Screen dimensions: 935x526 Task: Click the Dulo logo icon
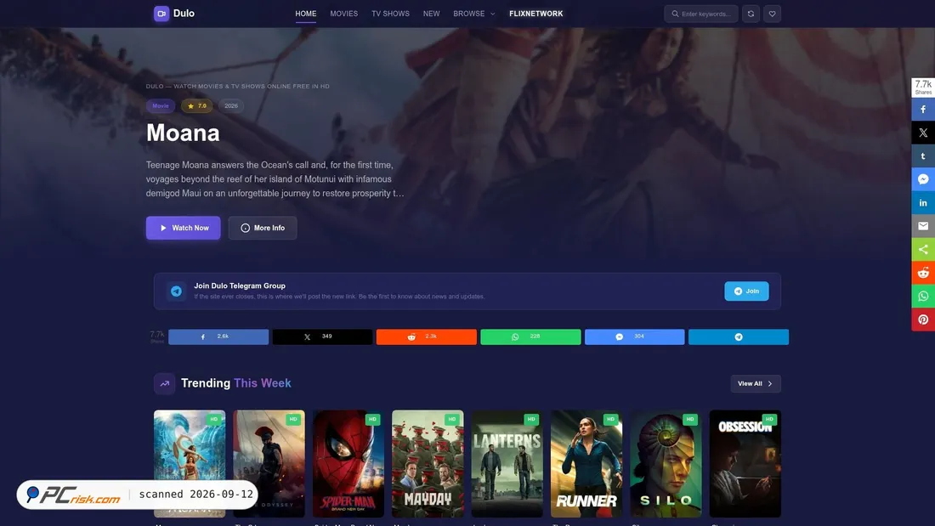click(x=161, y=14)
